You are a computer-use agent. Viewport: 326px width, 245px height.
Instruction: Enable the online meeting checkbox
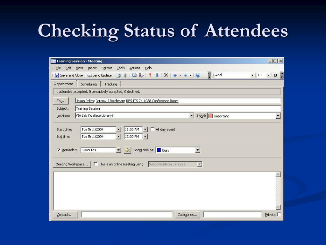tap(96, 164)
